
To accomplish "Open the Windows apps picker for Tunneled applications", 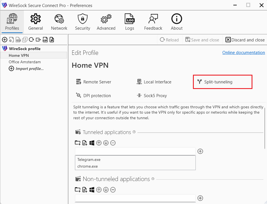I will [92, 143].
